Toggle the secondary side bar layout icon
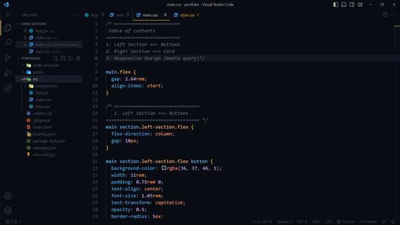Viewport: 400px width, 225px height. (x=352, y=4)
